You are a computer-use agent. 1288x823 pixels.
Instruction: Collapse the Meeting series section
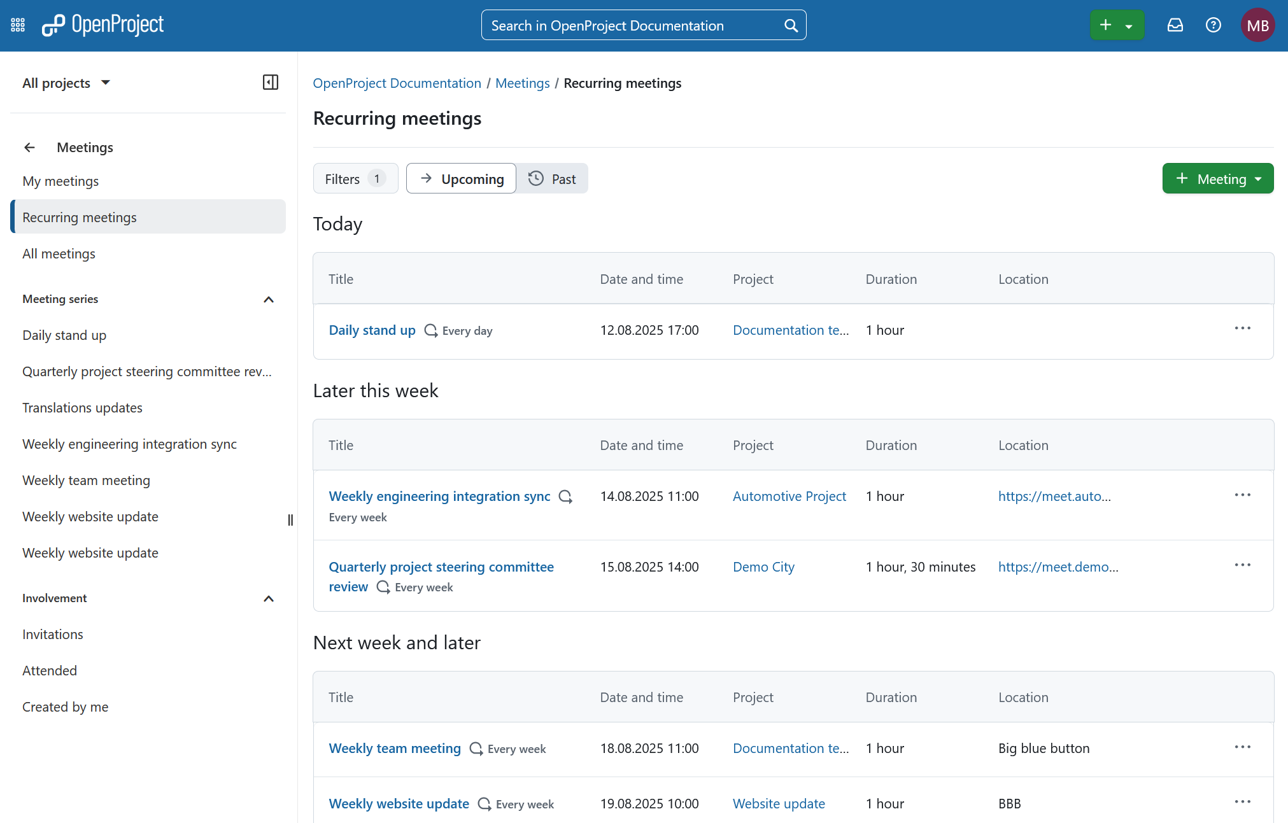(268, 299)
